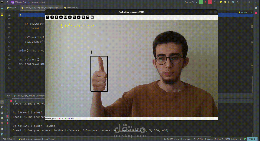Click the PyCharm Run green button
Image resolution: width=260 pixels, height=141 pixels.
[x=201, y=2]
